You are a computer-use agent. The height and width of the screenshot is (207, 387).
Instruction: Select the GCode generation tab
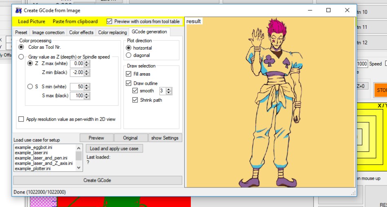click(149, 32)
